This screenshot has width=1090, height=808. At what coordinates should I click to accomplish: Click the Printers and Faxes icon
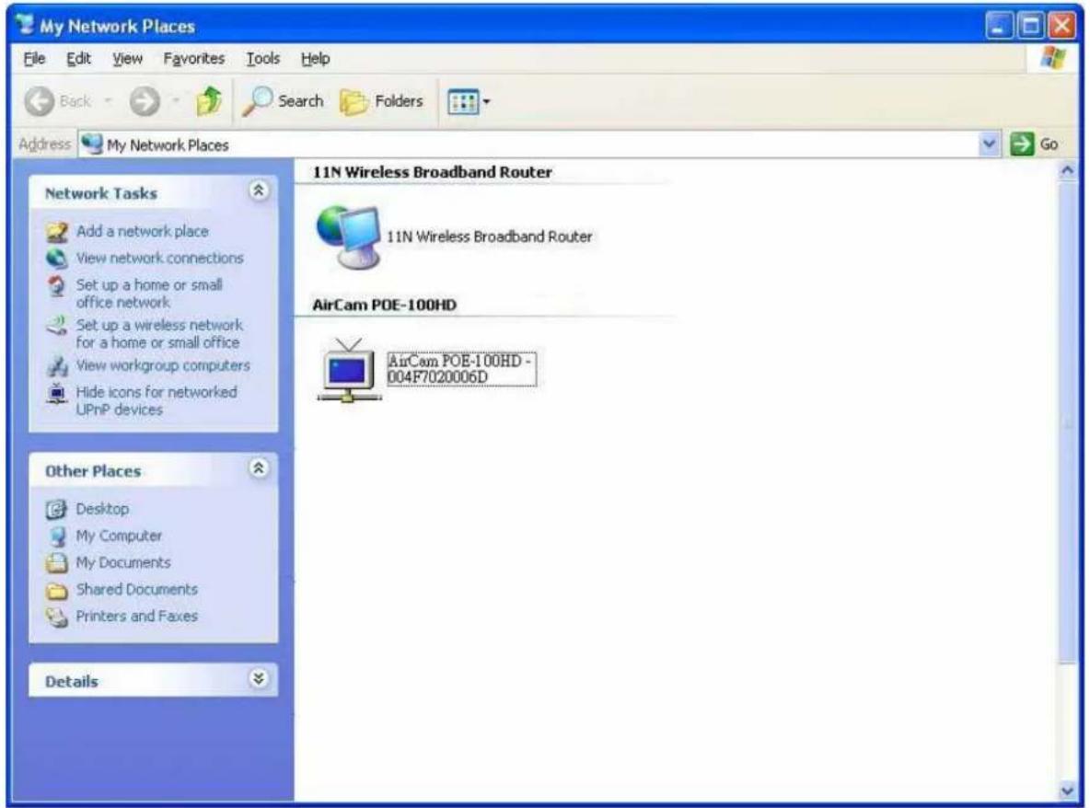[x=57, y=617]
